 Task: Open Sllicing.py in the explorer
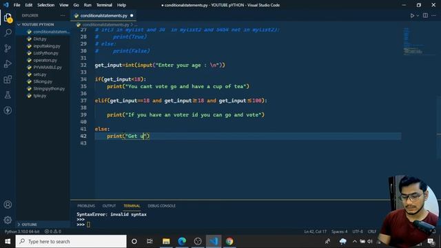click(x=43, y=81)
